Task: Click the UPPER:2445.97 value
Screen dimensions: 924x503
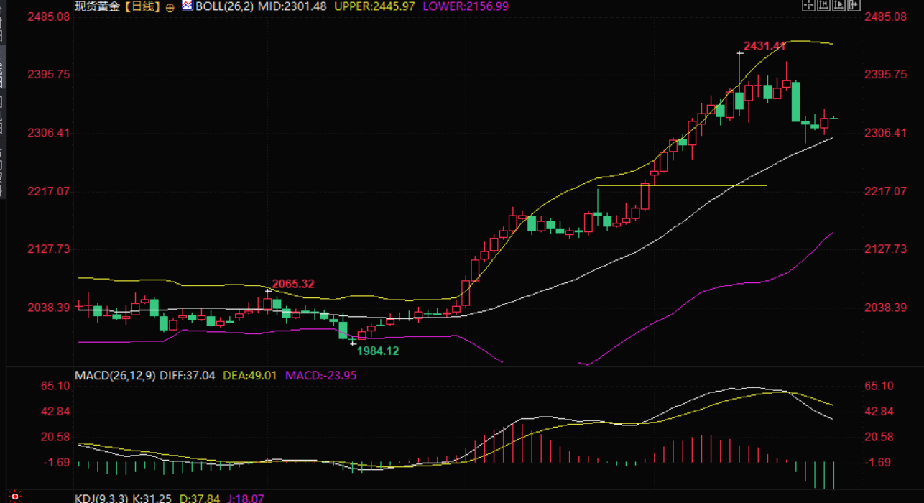Action: pos(375,6)
